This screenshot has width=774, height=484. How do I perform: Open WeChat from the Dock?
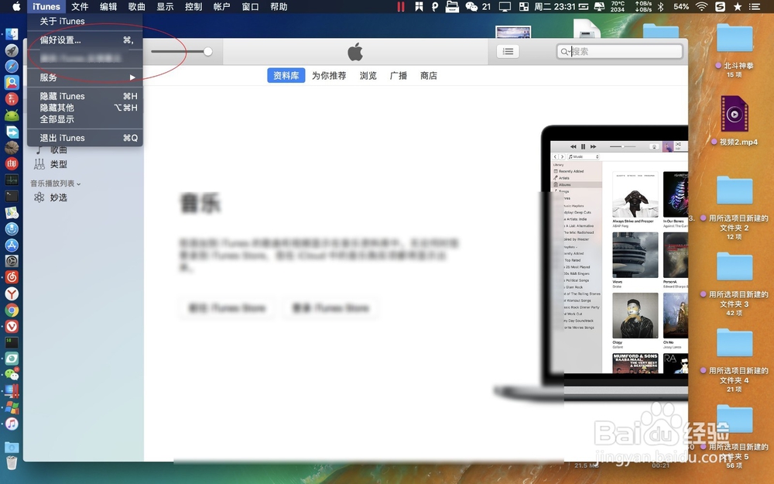12,375
